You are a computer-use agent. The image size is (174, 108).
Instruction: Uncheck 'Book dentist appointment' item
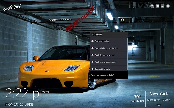coord(92,62)
